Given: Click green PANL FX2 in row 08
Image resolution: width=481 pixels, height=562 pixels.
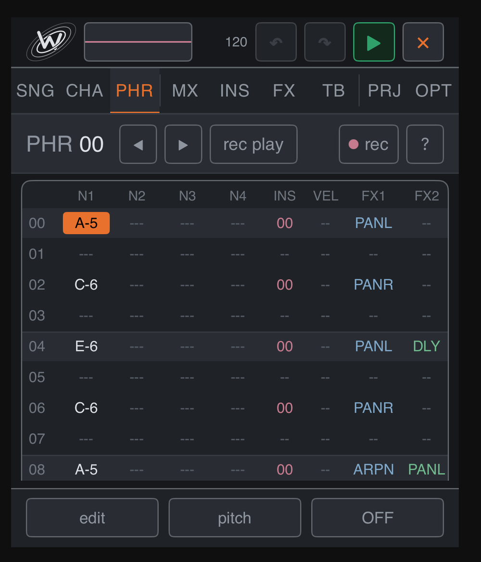Looking at the screenshot, I should (427, 470).
